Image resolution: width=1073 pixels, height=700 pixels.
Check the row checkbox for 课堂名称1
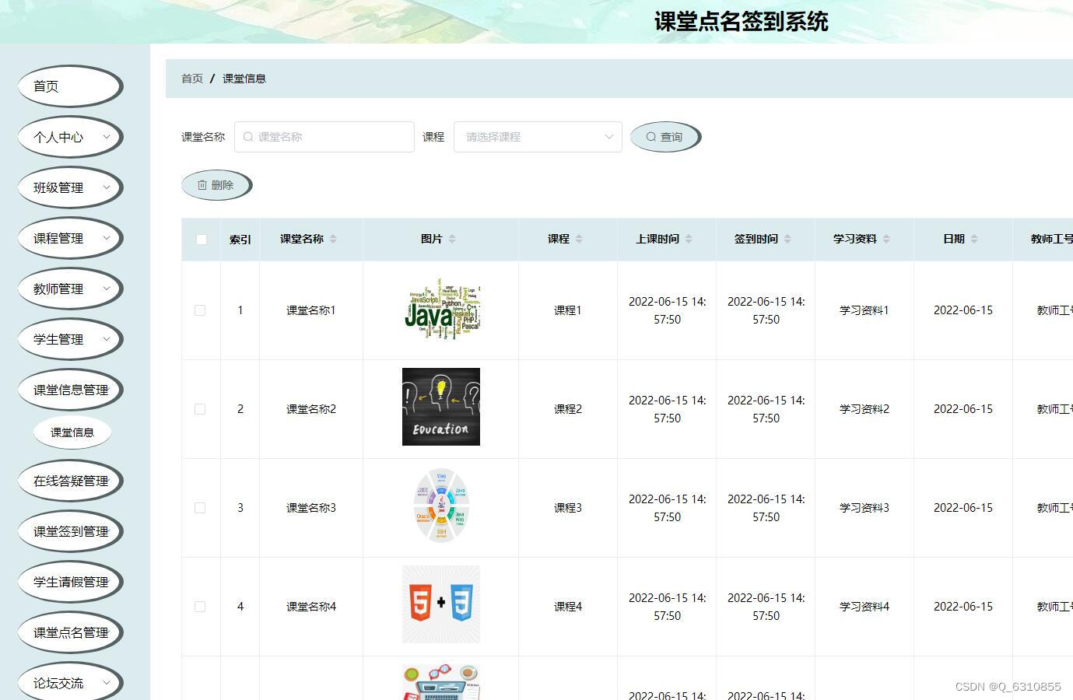[200, 310]
